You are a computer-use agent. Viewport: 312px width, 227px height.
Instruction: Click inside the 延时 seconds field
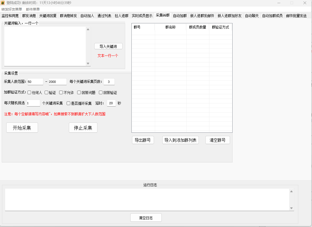tap(111, 103)
